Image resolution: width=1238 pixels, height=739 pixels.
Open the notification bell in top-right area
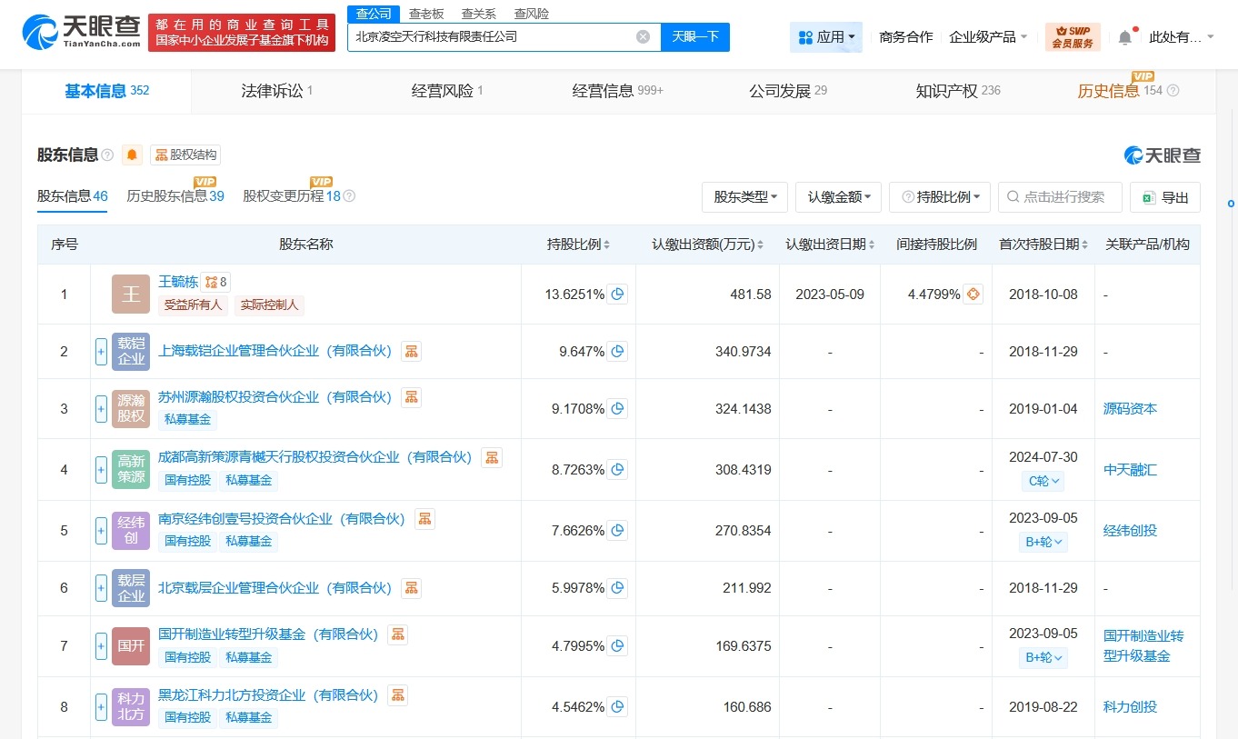point(1125,36)
